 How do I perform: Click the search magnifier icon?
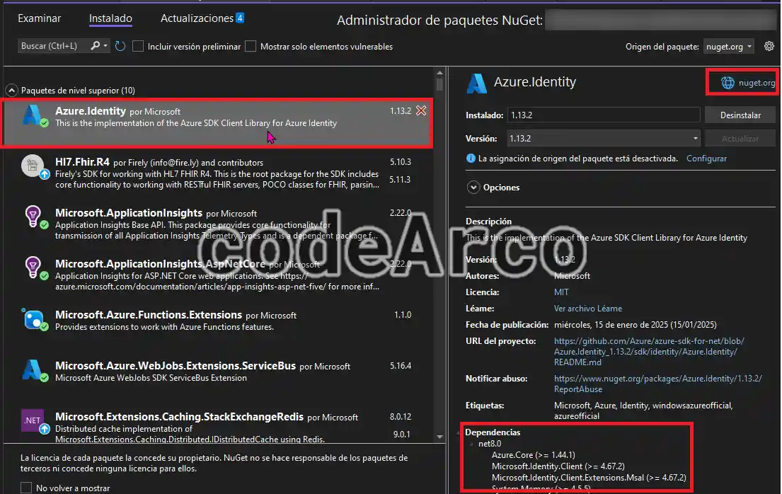click(95, 46)
